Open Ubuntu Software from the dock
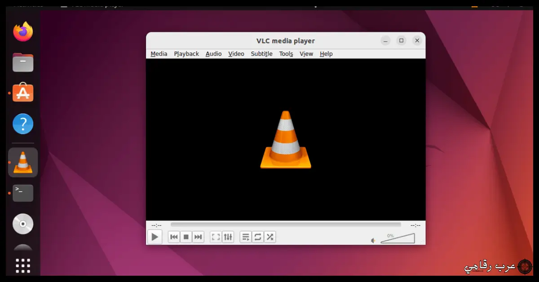The width and height of the screenshot is (539, 282). tap(23, 93)
